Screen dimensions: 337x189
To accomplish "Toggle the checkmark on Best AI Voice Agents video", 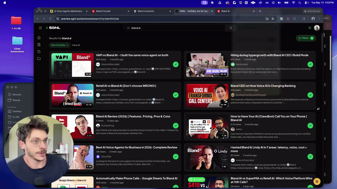I will [176, 157].
